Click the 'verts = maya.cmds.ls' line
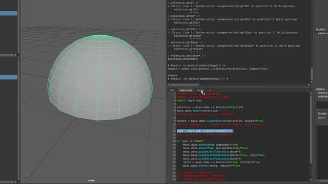 221,162
